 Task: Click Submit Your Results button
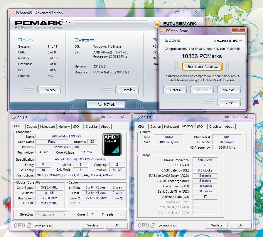pos(203,67)
